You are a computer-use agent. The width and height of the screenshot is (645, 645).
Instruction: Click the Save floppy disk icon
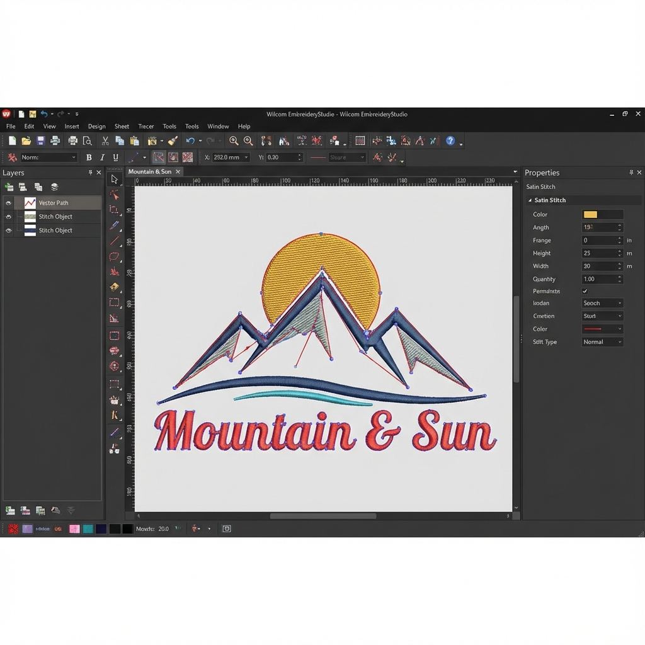[41, 141]
